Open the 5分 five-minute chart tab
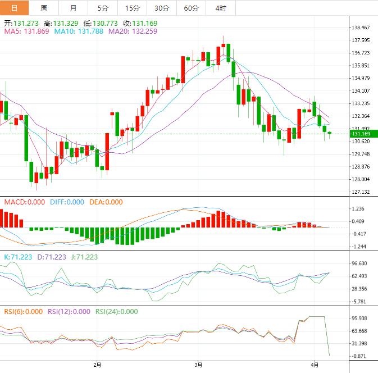Image resolution: width=378 pixels, height=373 pixels. [103, 8]
